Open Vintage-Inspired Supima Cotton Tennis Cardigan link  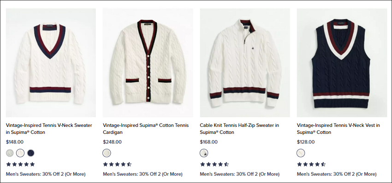click(x=146, y=129)
